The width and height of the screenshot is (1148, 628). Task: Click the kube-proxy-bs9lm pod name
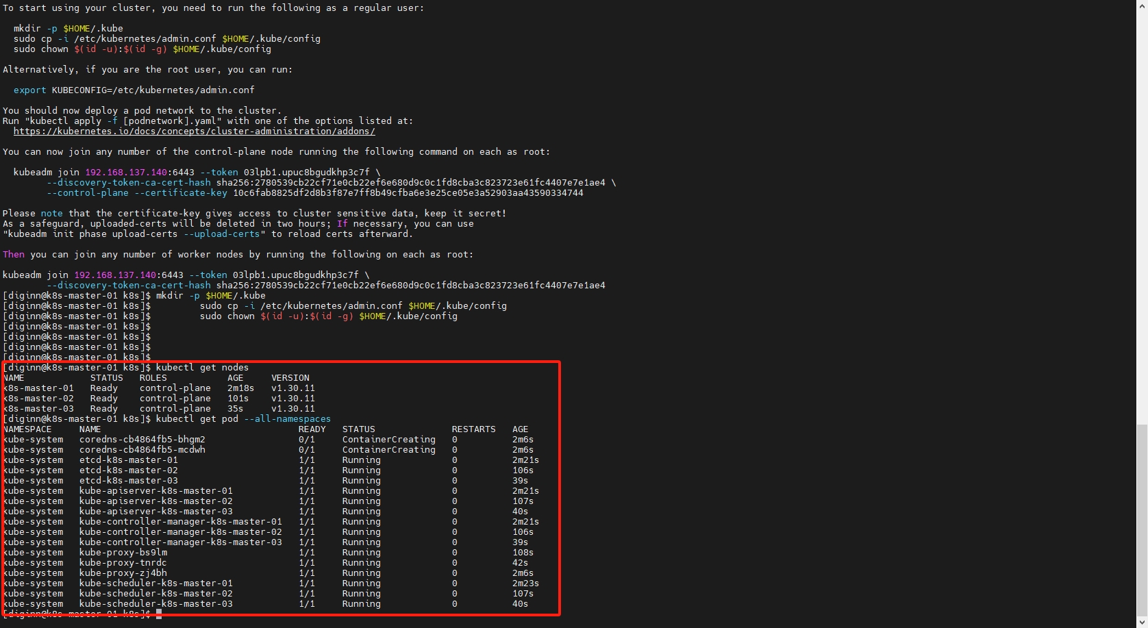coord(123,553)
